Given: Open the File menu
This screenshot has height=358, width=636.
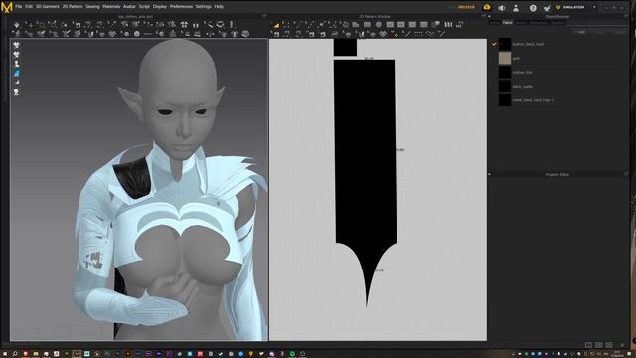Looking at the screenshot, I should point(18,7).
